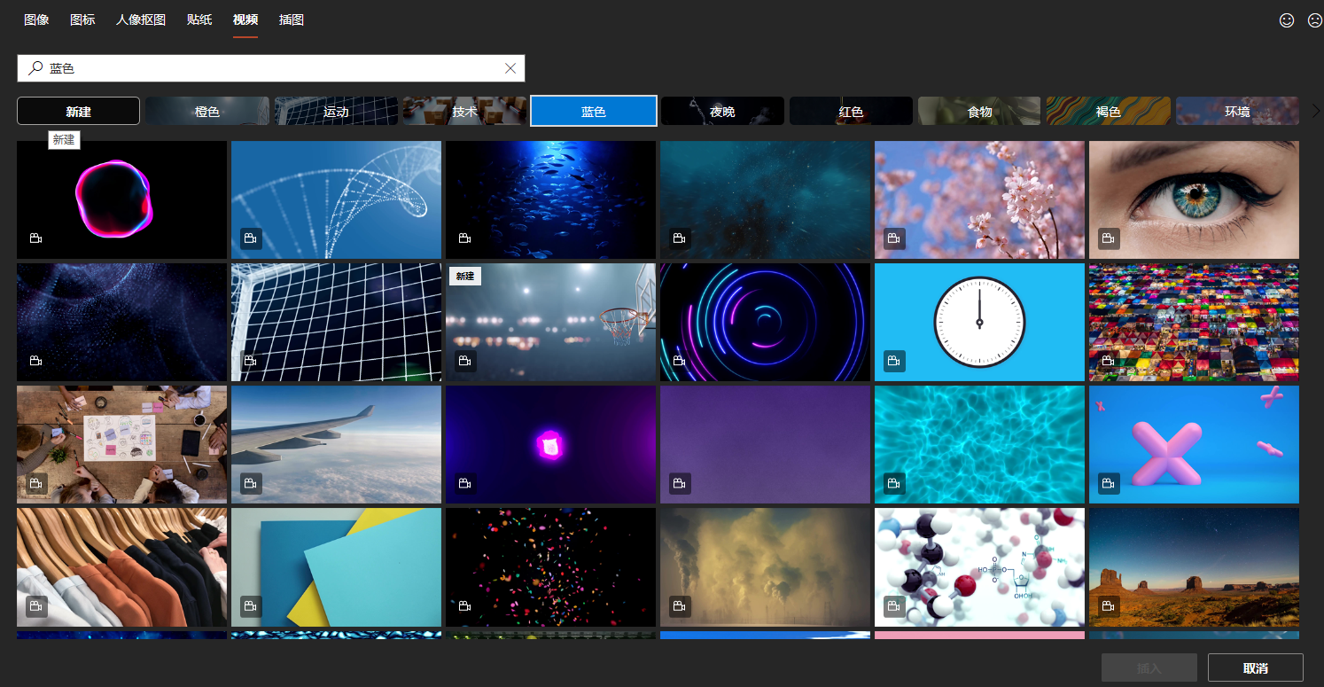Select the 蓝色 category chip
This screenshot has width=1324, height=687.
coord(594,111)
